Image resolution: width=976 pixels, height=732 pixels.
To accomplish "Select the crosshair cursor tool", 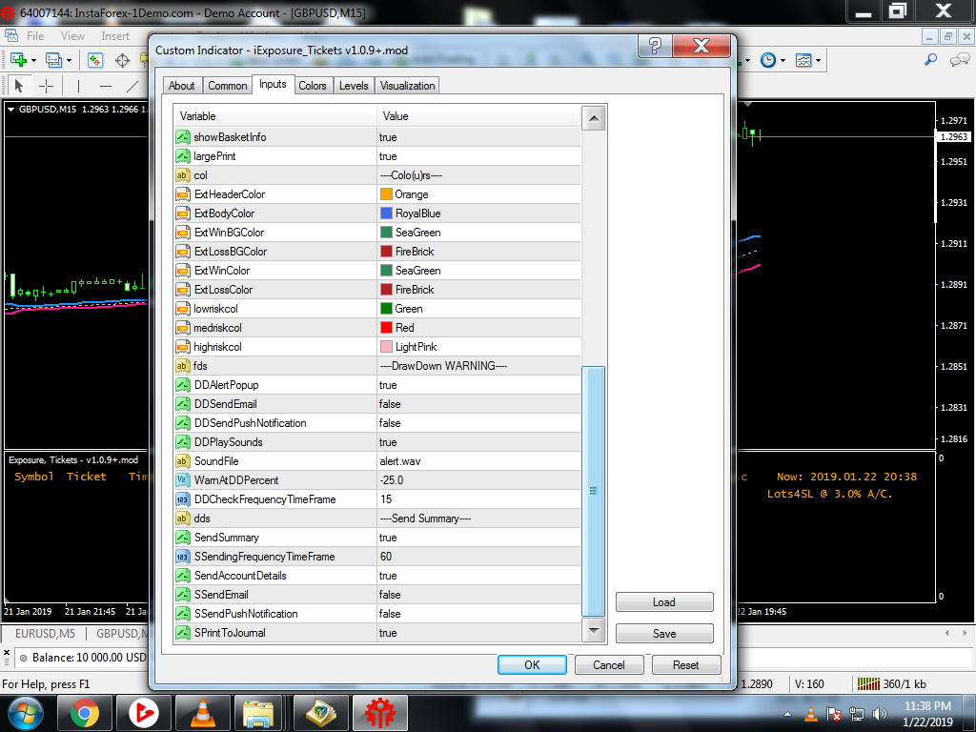I will pyautogui.click(x=47, y=86).
